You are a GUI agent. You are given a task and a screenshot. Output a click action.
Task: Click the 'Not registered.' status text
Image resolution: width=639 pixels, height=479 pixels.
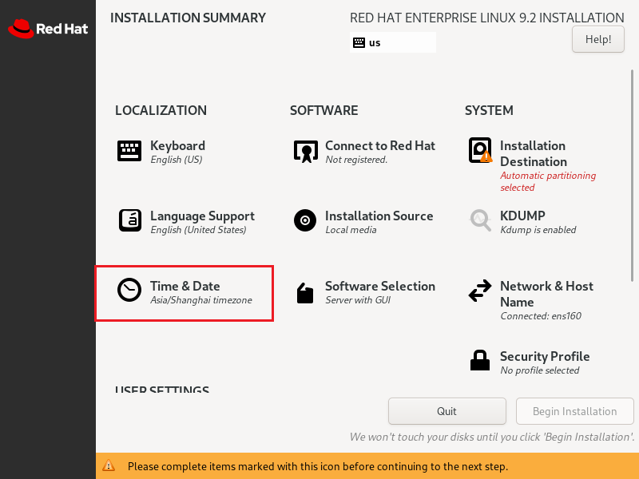pos(356,160)
